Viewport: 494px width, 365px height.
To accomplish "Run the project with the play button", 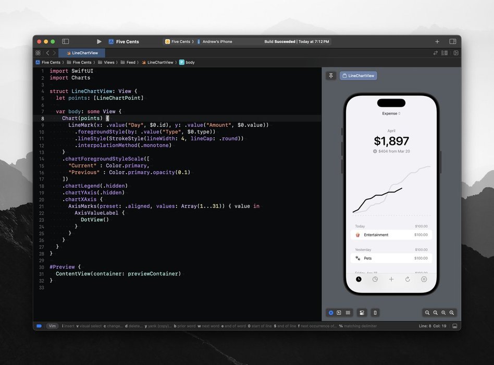I will point(99,41).
